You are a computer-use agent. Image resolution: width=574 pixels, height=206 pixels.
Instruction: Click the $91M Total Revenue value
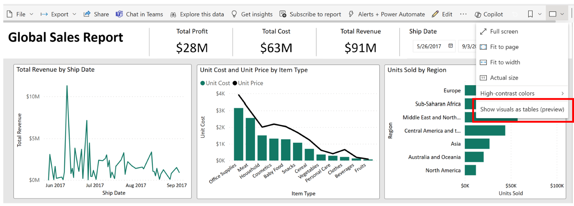click(361, 48)
